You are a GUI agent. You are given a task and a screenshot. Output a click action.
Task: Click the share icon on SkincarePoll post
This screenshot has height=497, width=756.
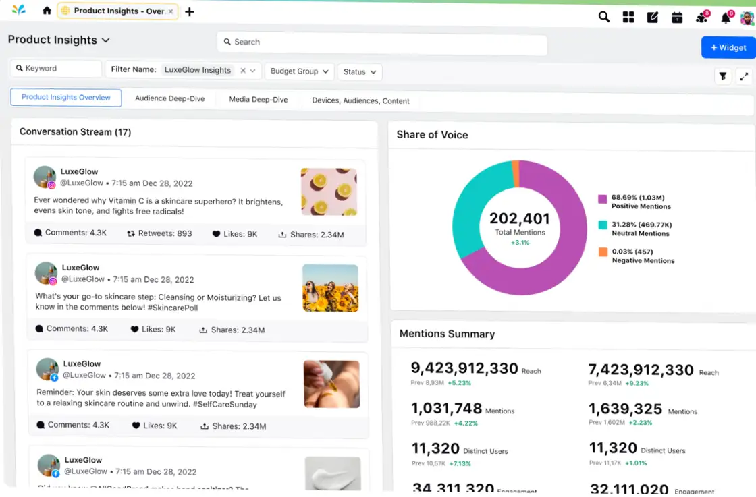203,330
